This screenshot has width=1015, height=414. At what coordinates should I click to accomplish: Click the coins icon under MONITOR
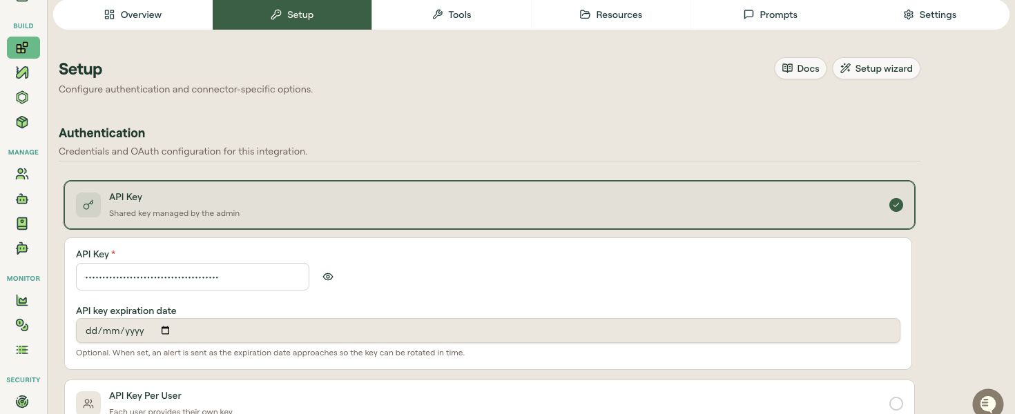[22, 325]
